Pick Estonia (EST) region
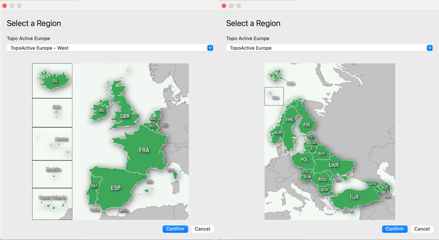 tap(311, 138)
